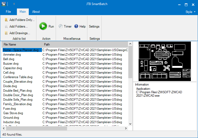This screenshot has width=198, height=138.
Task: Click the path cell of Ammeter.dwg
Action: [x=82, y=55]
